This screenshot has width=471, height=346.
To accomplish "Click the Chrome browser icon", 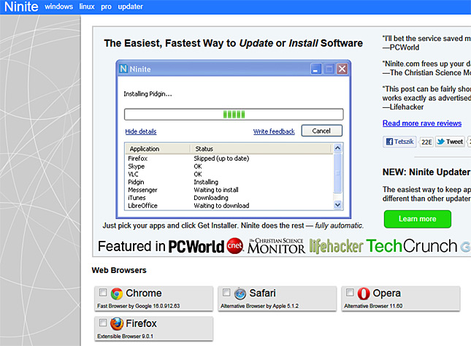I will point(117,293).
